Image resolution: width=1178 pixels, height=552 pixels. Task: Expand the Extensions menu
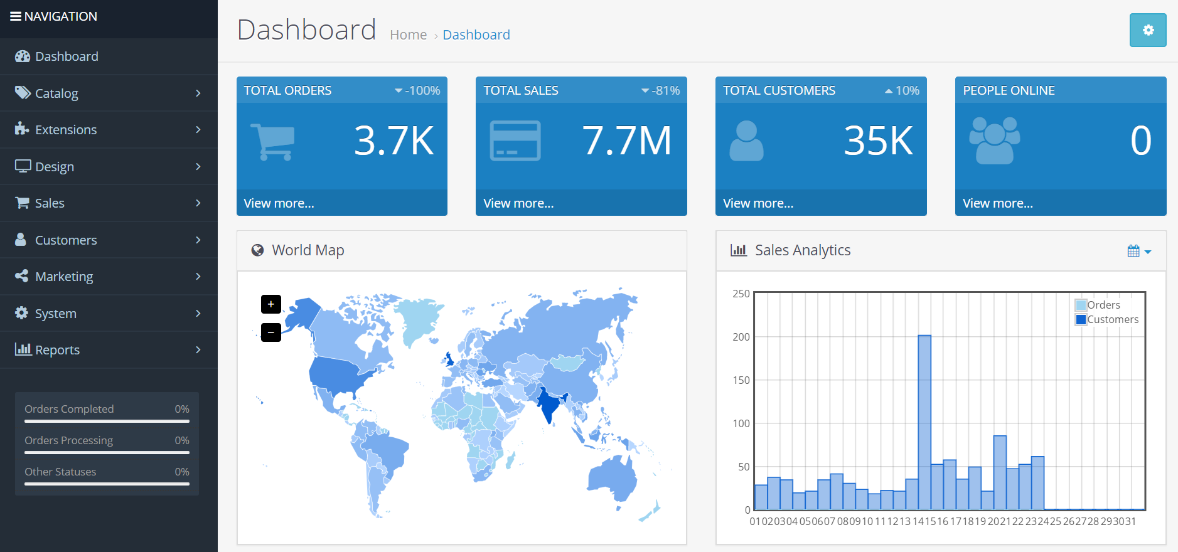coord(109,130)
